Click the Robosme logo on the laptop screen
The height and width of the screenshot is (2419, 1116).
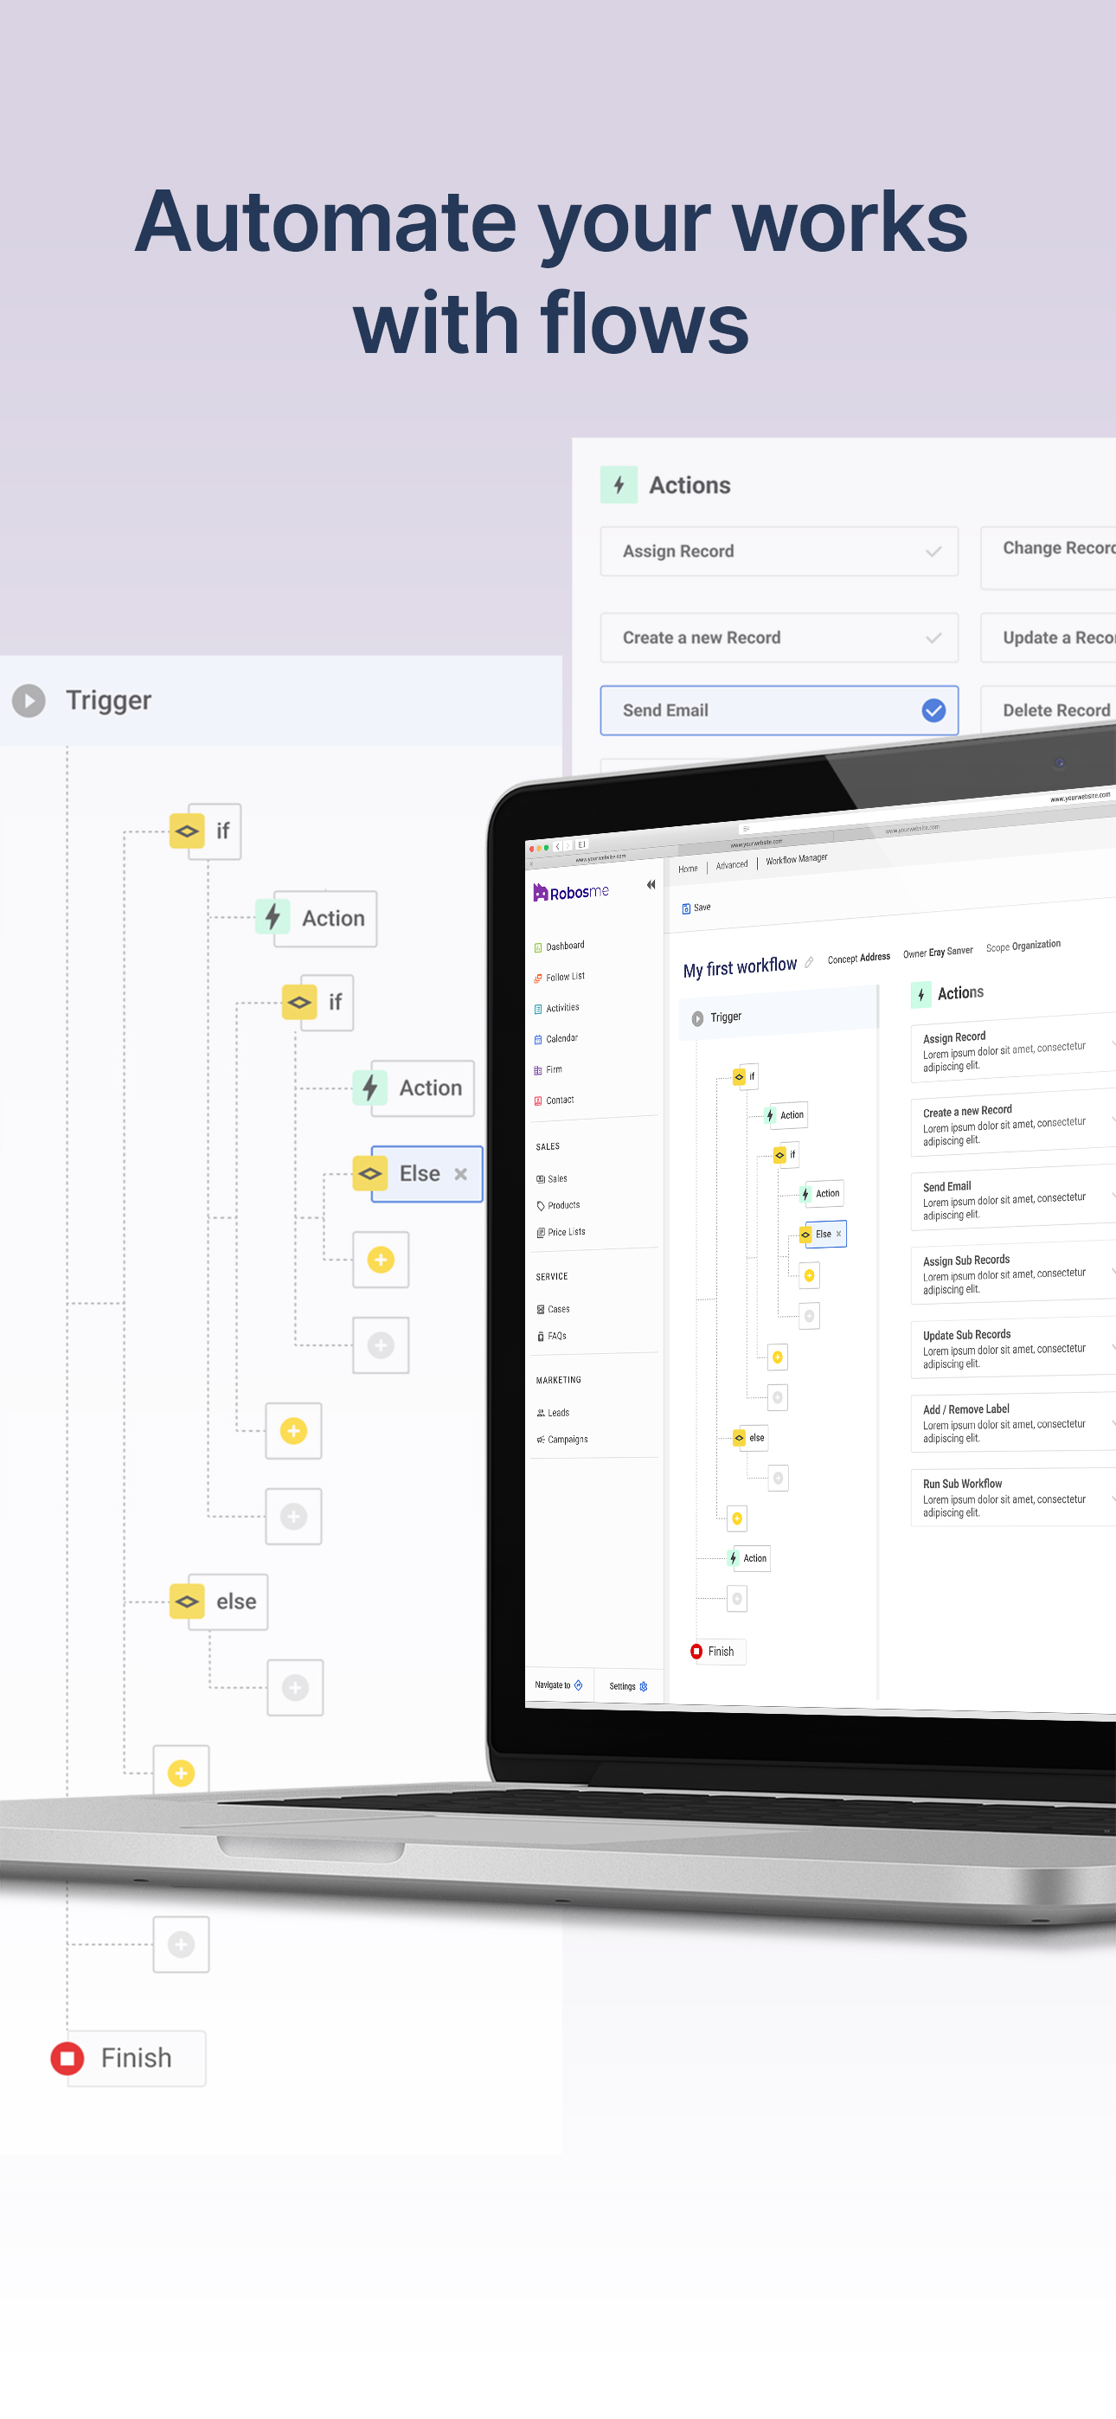[571, 892]
